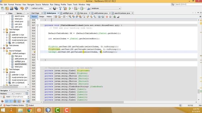Open the Services panel tab

point(20,13)
